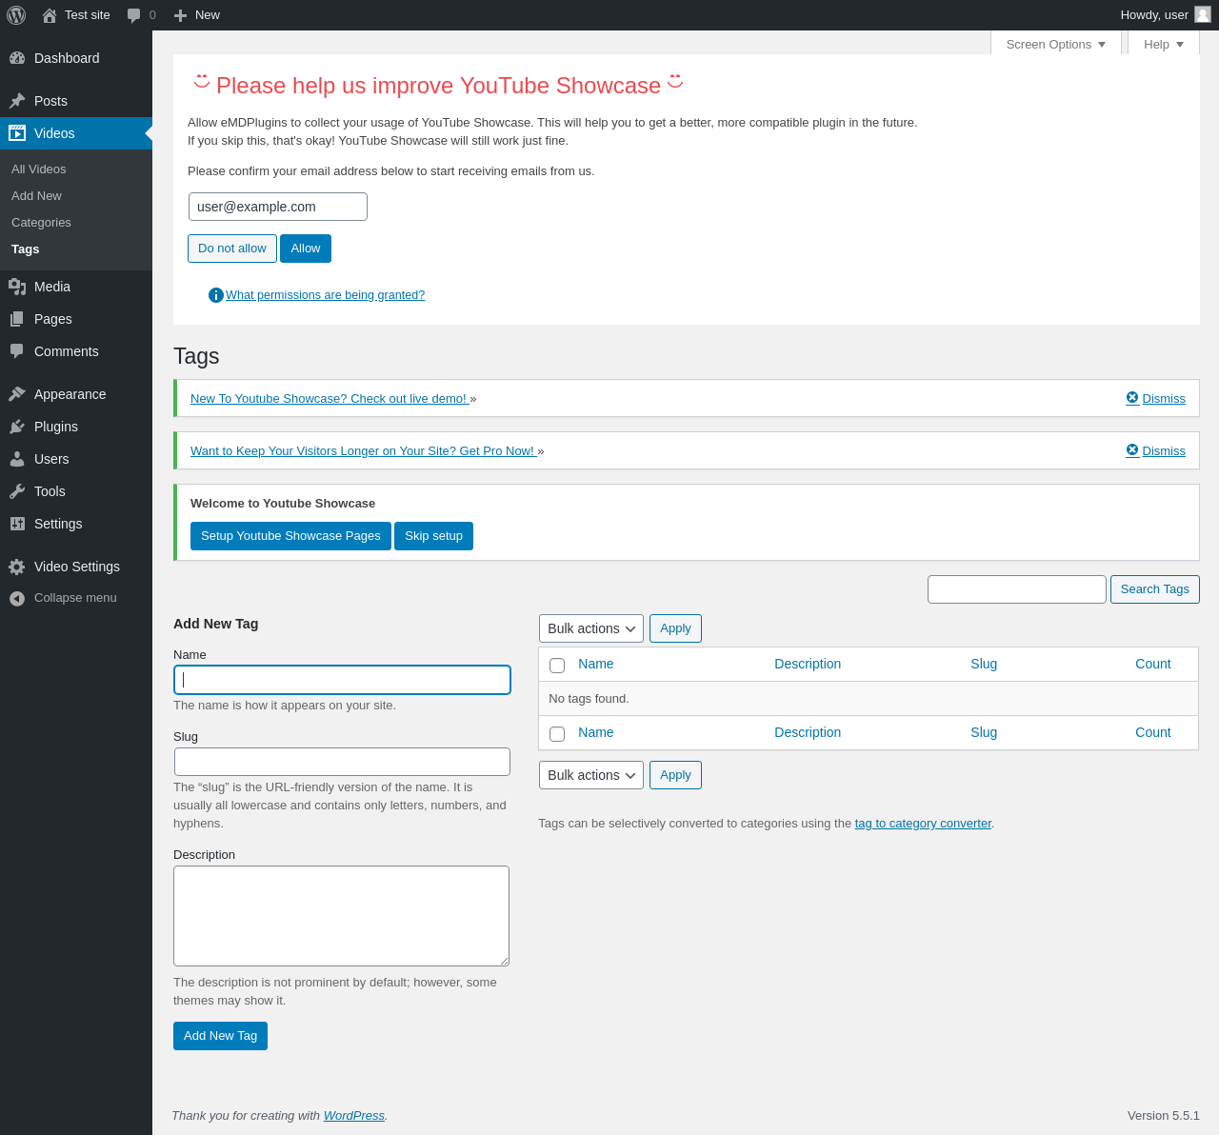Click the Search Tags button

click(1155, 589)
